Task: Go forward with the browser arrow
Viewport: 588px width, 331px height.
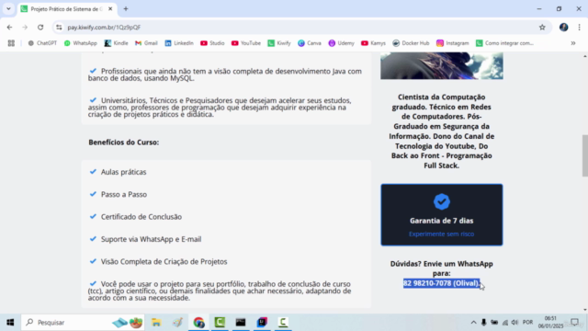Action: point(25,27)
